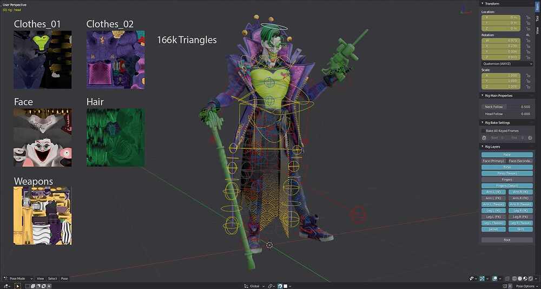Click the Neck Follow slider

507,107
